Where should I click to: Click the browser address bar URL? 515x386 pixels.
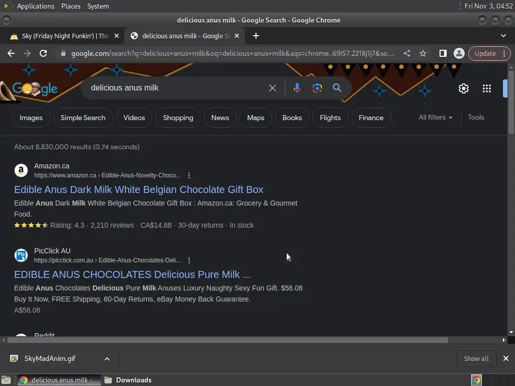click(x=232, y=53)
